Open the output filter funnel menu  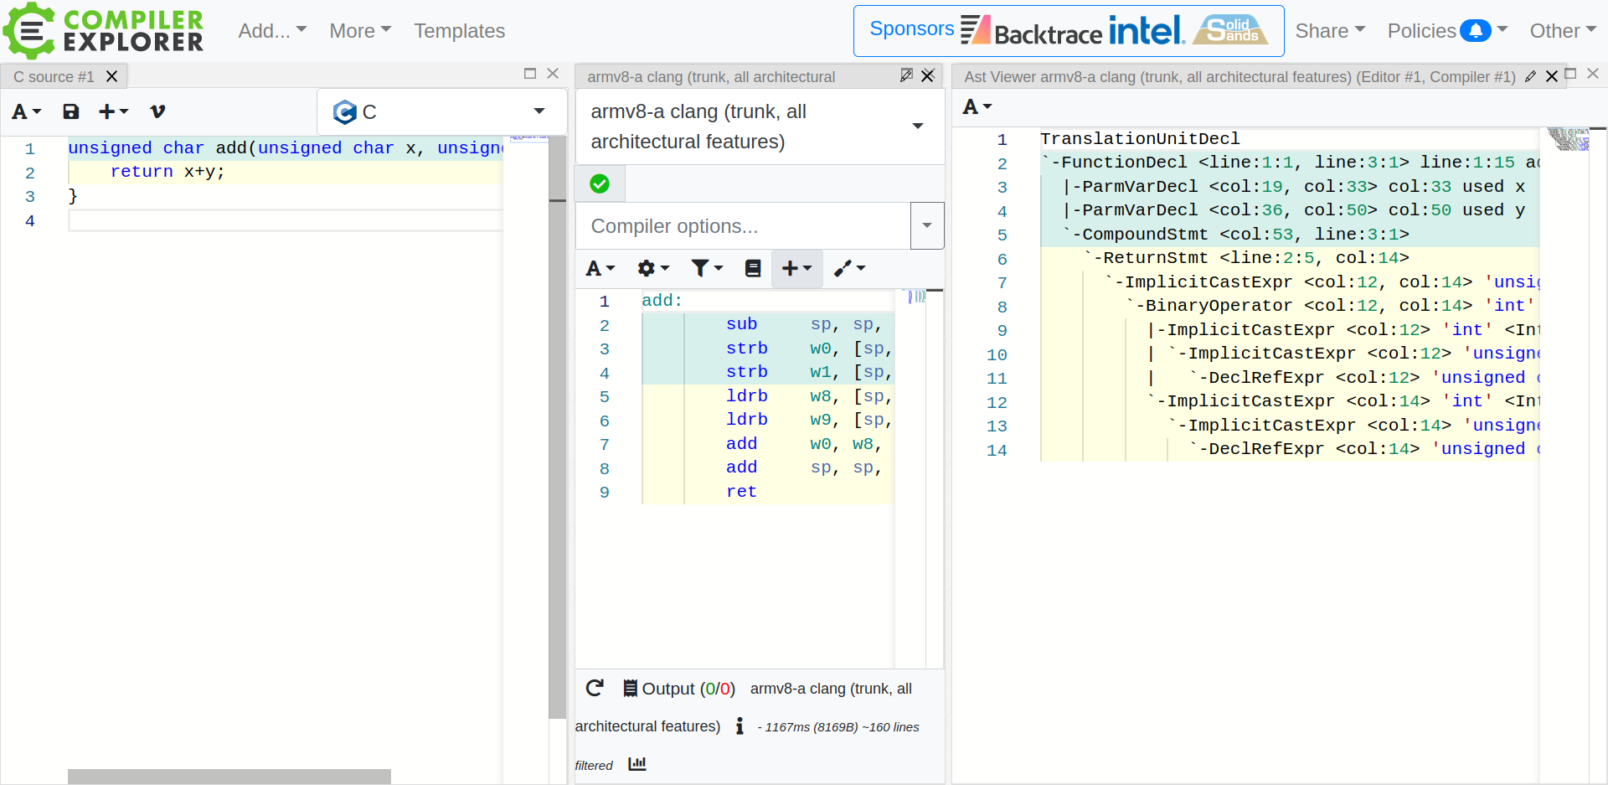(x=707, y=268)
